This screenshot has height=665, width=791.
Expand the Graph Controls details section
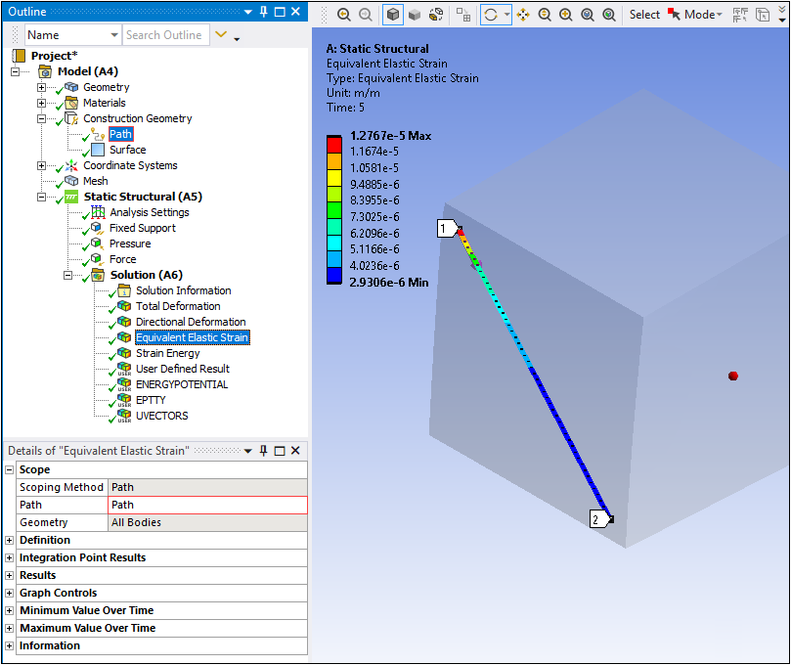click(10, 593)
